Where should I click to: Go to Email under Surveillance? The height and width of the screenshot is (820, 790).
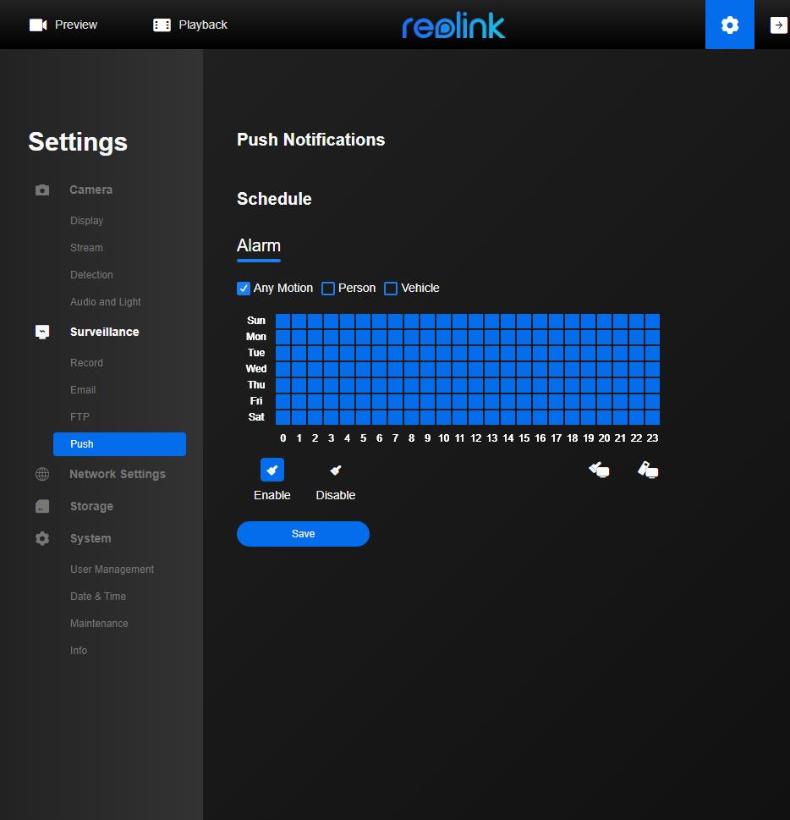[x=83, y=389]
